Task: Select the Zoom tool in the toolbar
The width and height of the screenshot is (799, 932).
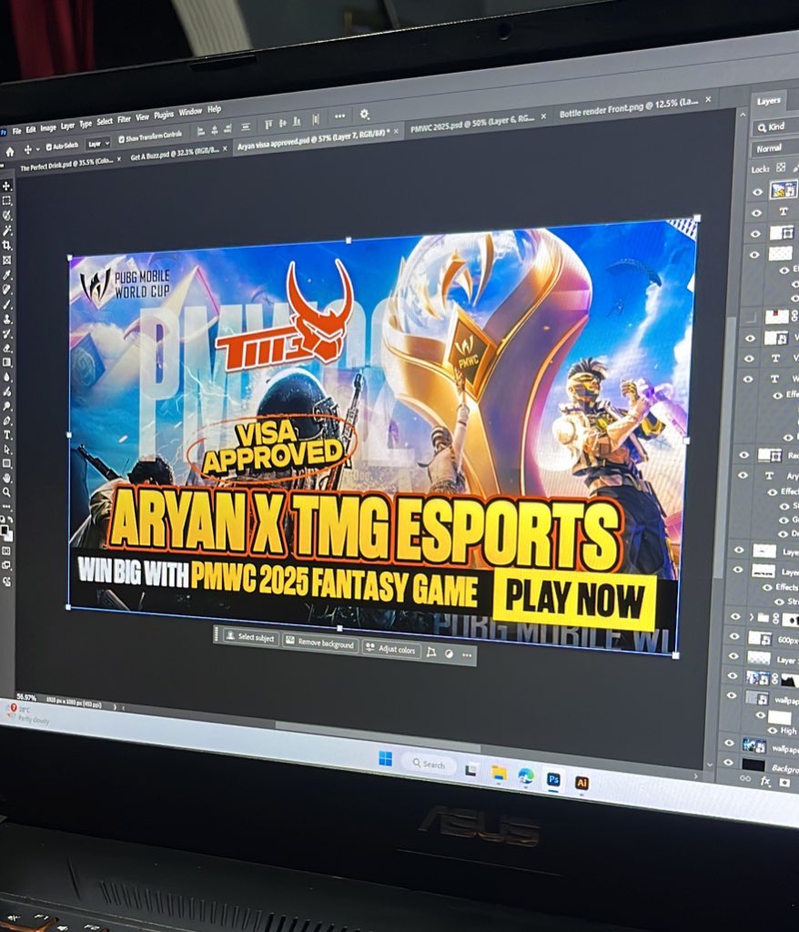Action: click(x=6, y=492)
